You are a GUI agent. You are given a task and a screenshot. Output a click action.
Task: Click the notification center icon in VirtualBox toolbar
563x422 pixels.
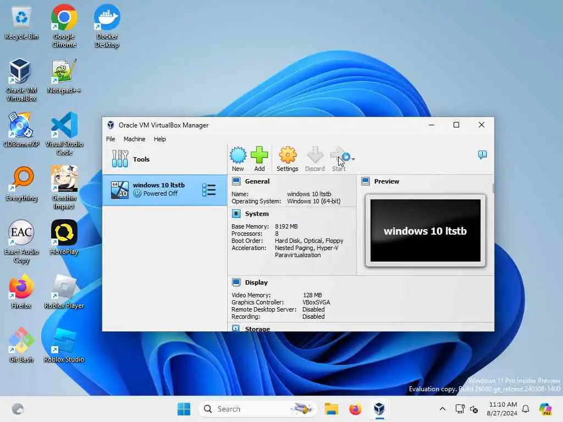[482, 154]
